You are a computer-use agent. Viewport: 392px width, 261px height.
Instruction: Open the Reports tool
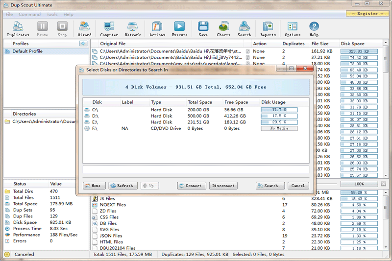(268, 29)
